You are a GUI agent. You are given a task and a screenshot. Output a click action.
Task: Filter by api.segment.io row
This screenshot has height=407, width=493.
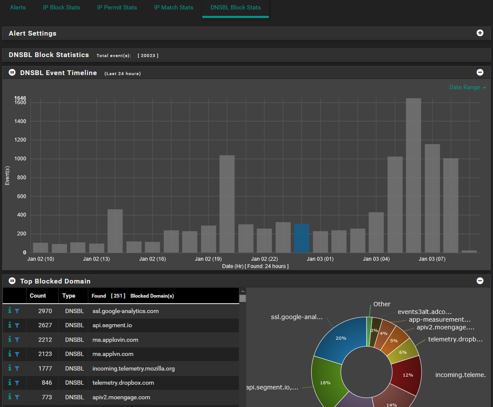17,326
